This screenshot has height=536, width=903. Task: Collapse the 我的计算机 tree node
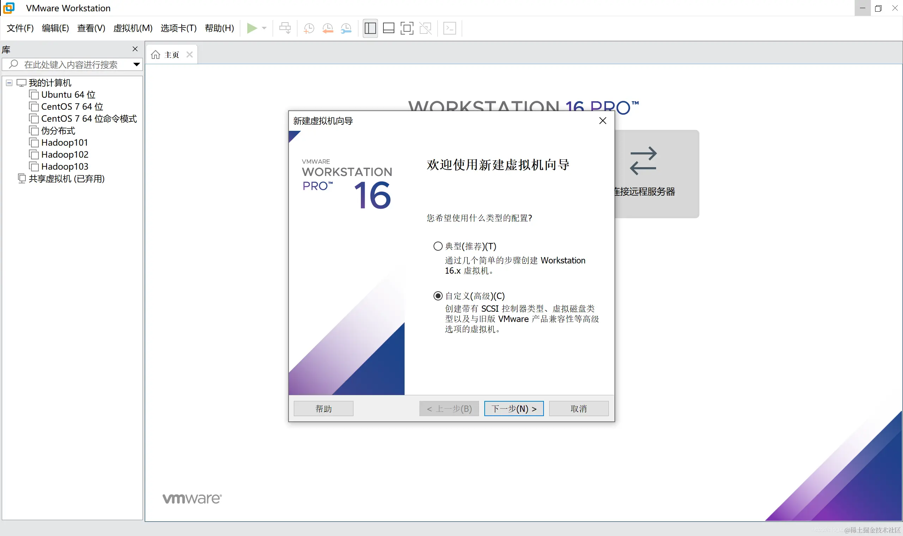[x=10, y=83]
